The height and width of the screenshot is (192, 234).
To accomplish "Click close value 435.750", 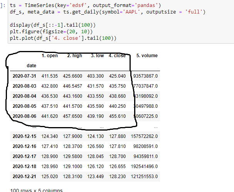I will point(117,86).
